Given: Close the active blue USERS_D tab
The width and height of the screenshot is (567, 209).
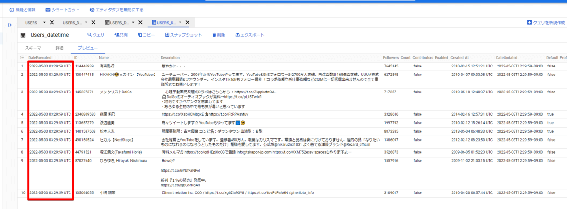Looking at the screenshot, I should (x=187, y=23).
